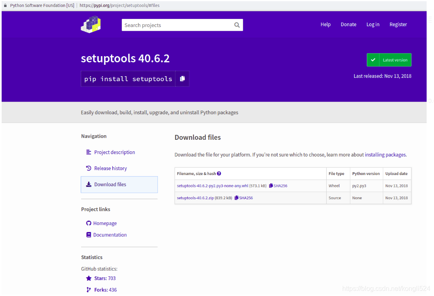This screenshot has height=296, width=434.
Task: Download setuptools-40.6.2.zip source file
Action: (x=195, y=198)
